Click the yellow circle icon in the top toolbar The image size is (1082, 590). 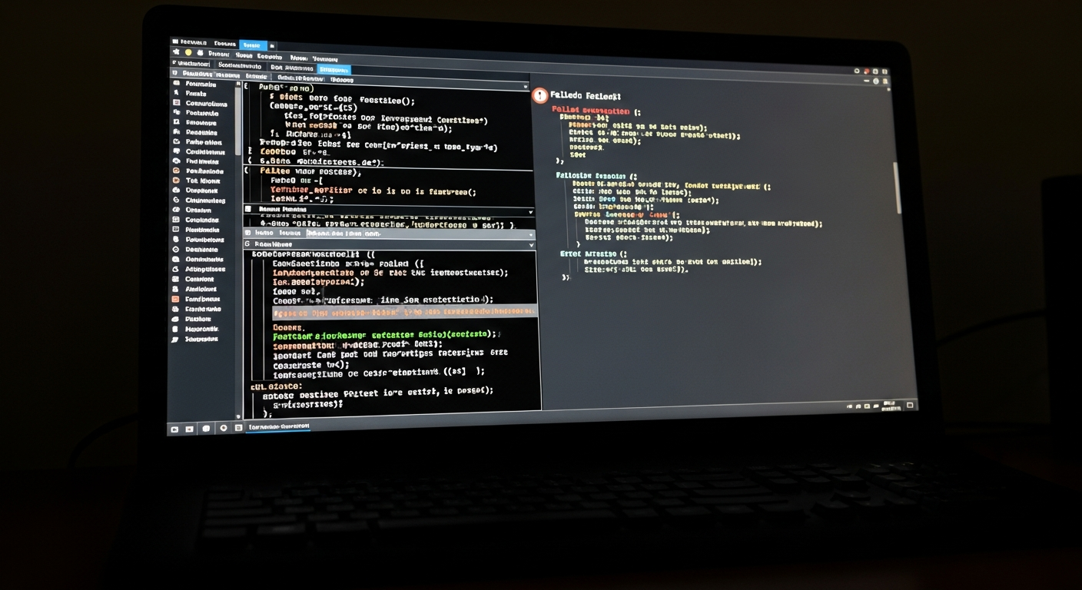point(188,53)
